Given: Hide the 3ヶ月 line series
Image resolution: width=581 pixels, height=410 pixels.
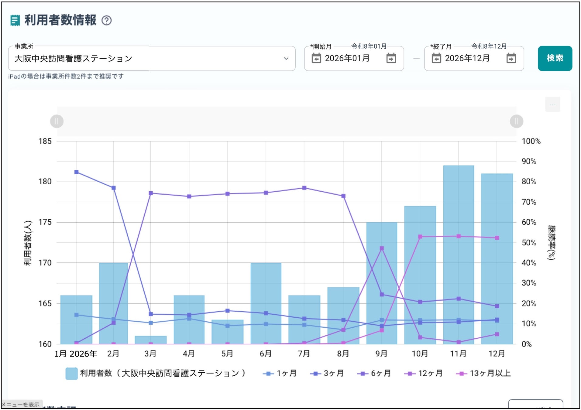Looking at the screenshot, I should (x=327, y=373).
